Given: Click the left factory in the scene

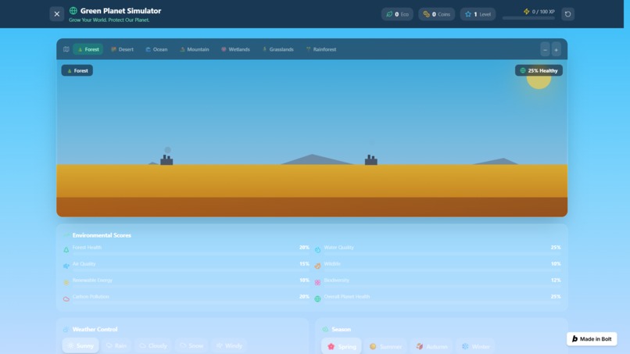Looking at the screenshot, I should click(166, 159).
